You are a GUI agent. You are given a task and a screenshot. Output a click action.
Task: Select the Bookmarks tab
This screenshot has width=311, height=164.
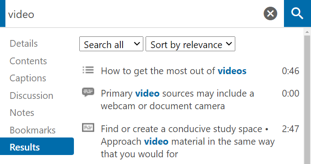pyautogui.click(x=32, y=130)
